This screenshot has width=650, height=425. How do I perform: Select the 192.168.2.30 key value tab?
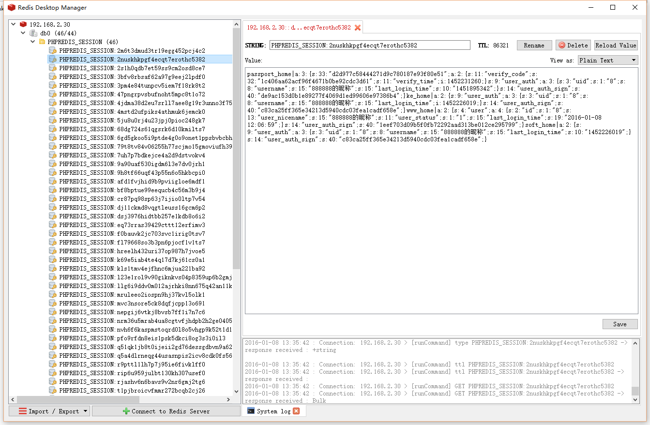point(299,28)
